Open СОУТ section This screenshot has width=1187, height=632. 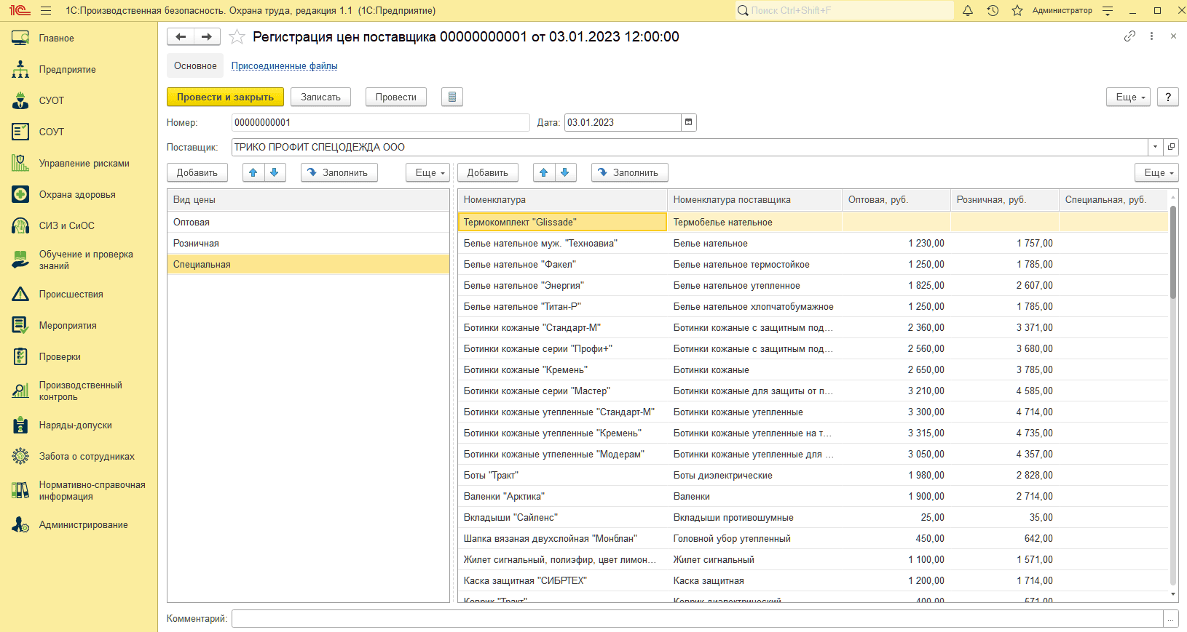pos(79,132)
